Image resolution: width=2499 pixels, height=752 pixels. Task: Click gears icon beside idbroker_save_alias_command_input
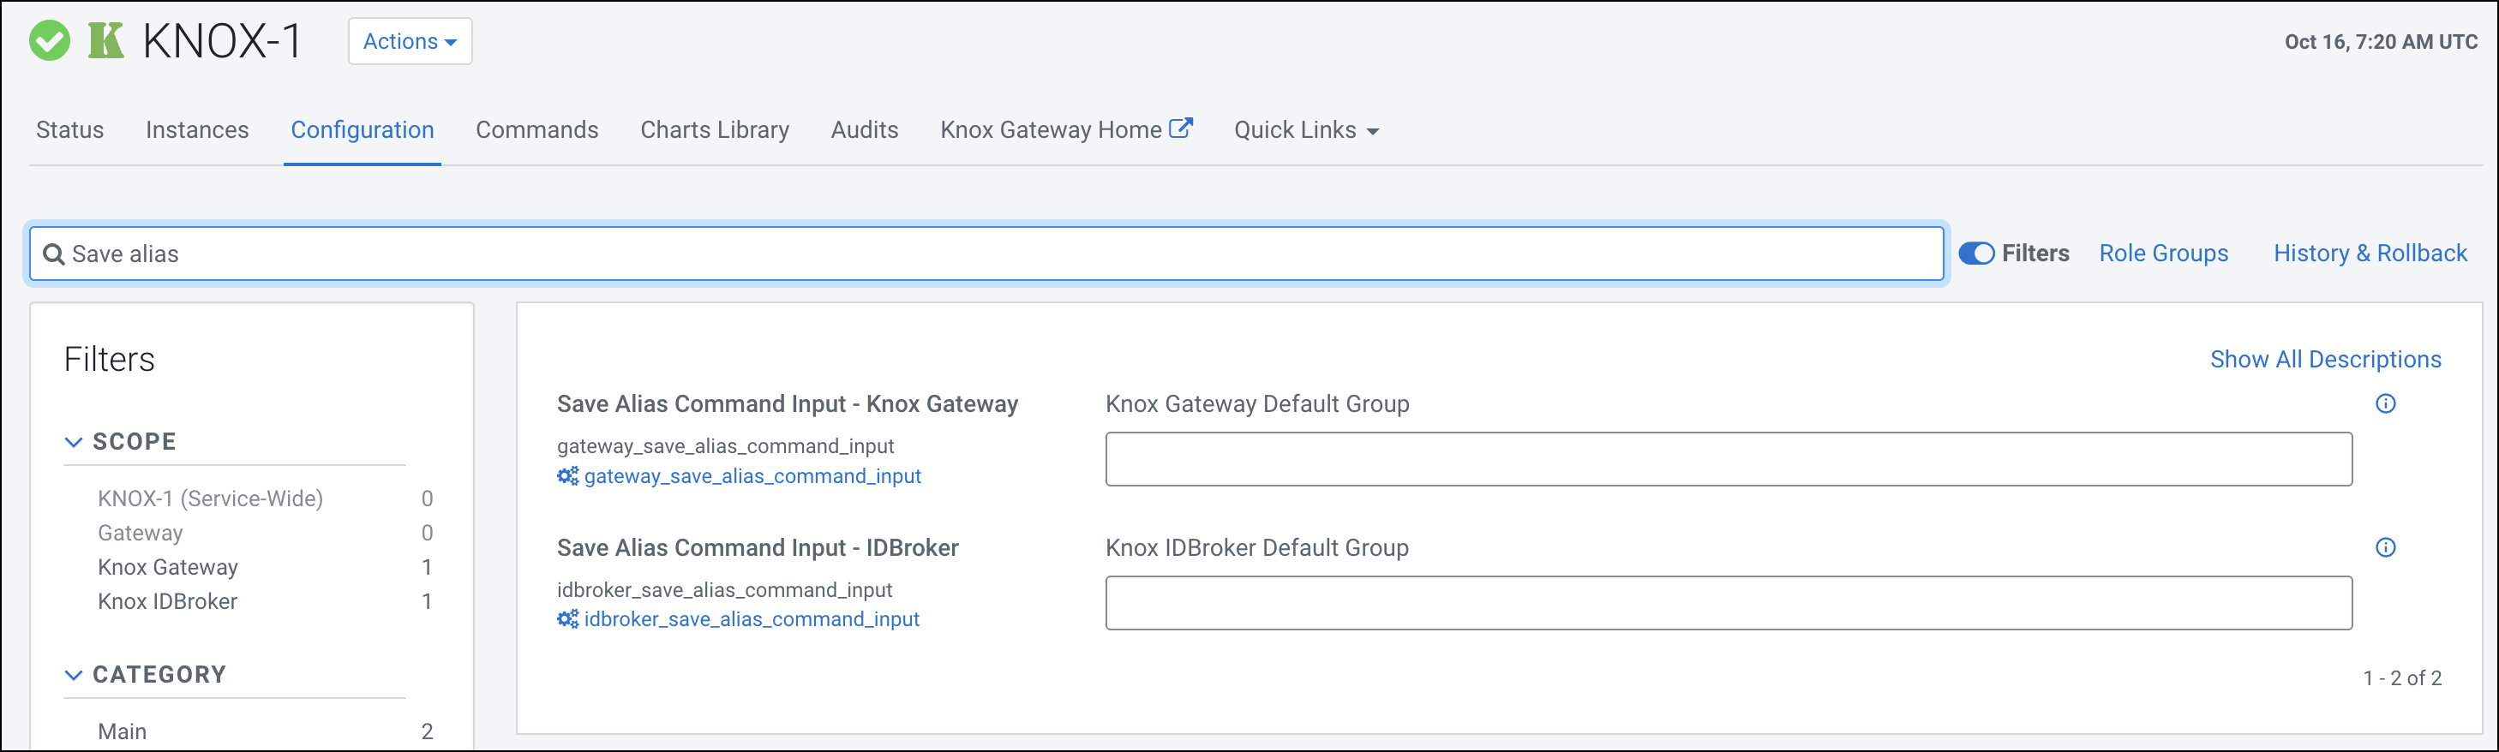point(567,619)
